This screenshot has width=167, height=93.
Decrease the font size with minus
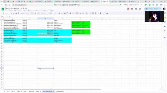pyautogui.click(x=49, y=13)
